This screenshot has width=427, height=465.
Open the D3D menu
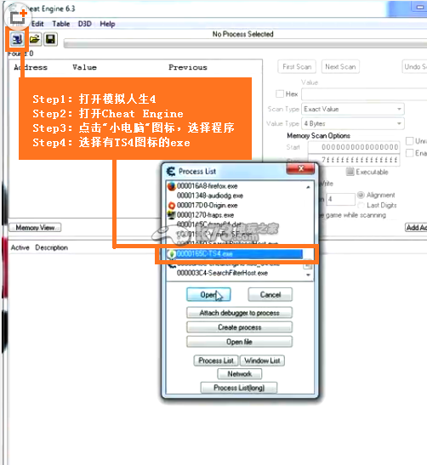[x=85, y=24]
